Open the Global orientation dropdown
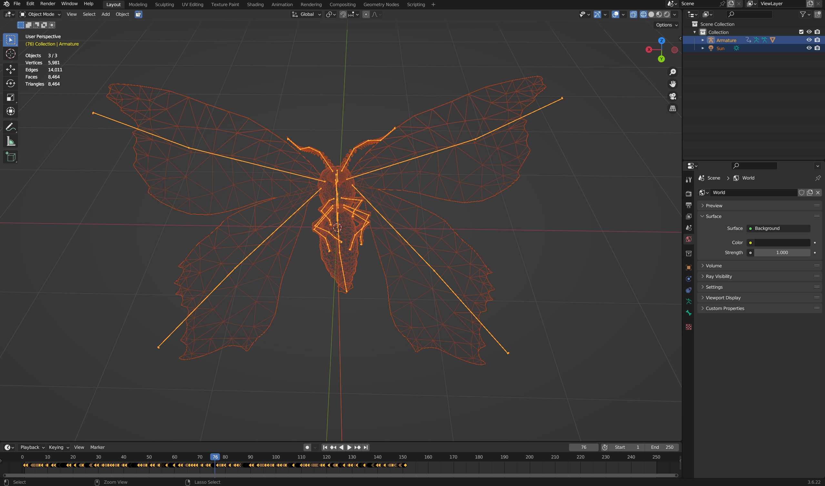 pyautogui.click(x=307, y=15)
